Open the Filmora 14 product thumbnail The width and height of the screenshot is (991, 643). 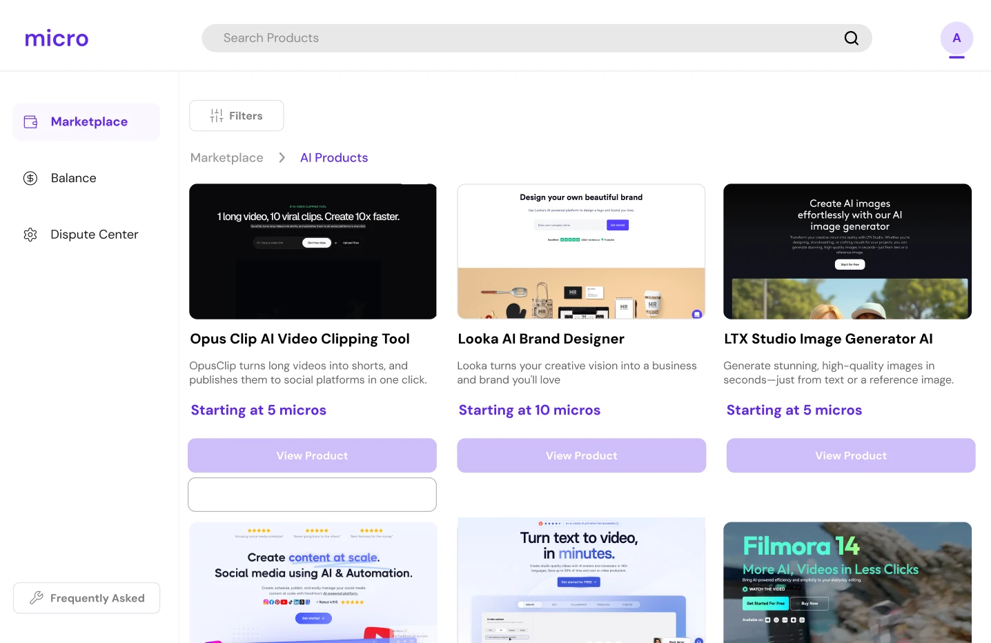(847, 582)
